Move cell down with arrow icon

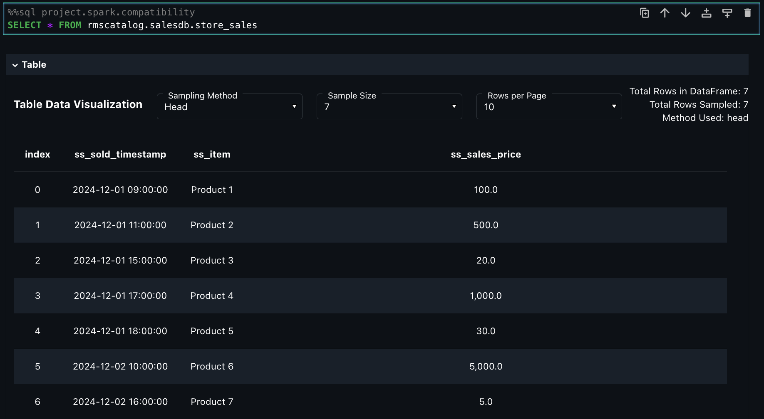[686, 13]
